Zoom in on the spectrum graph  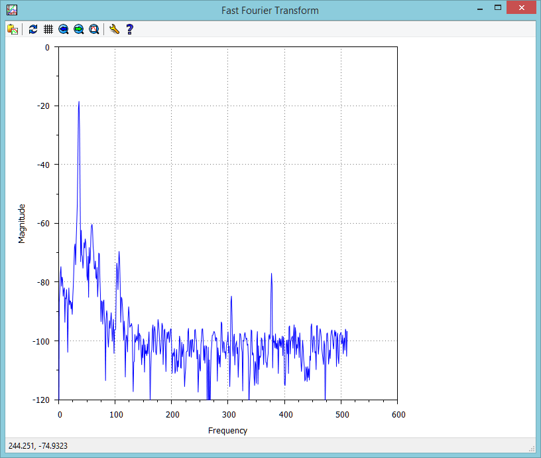click(x=78, y=29)
